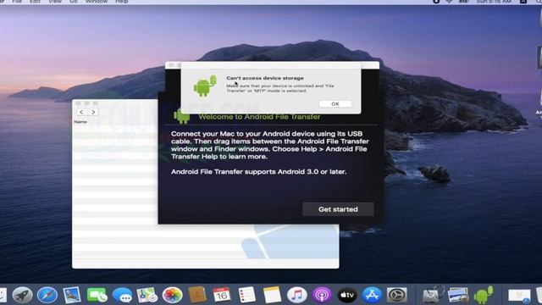Click Android File Transfer icon in the dock
This screenshot has width=542, height=305.
coord(484,296)
